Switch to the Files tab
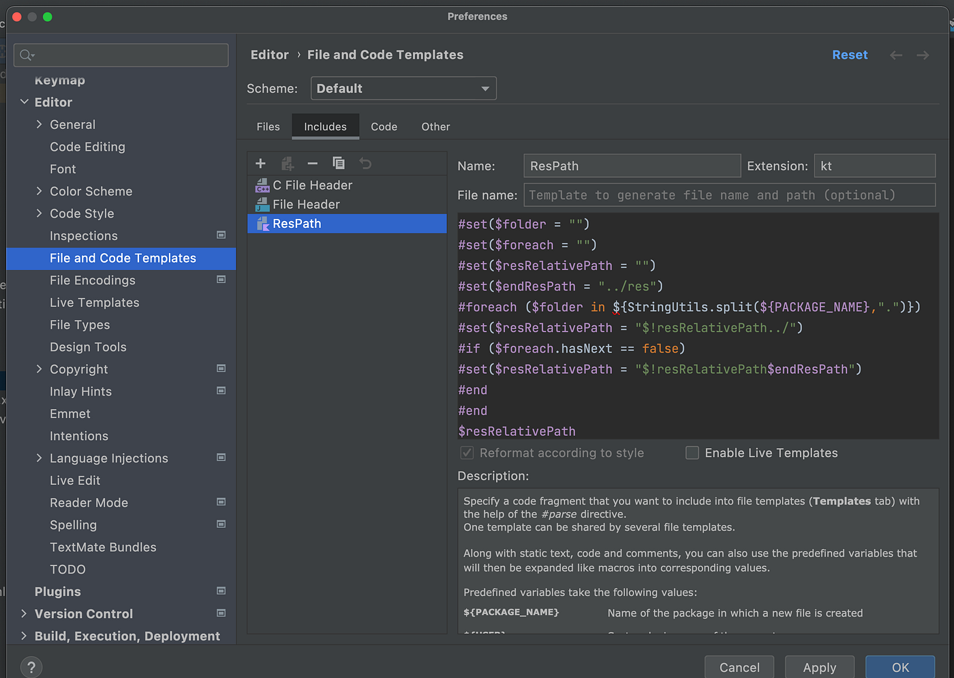 pos(268,127)
